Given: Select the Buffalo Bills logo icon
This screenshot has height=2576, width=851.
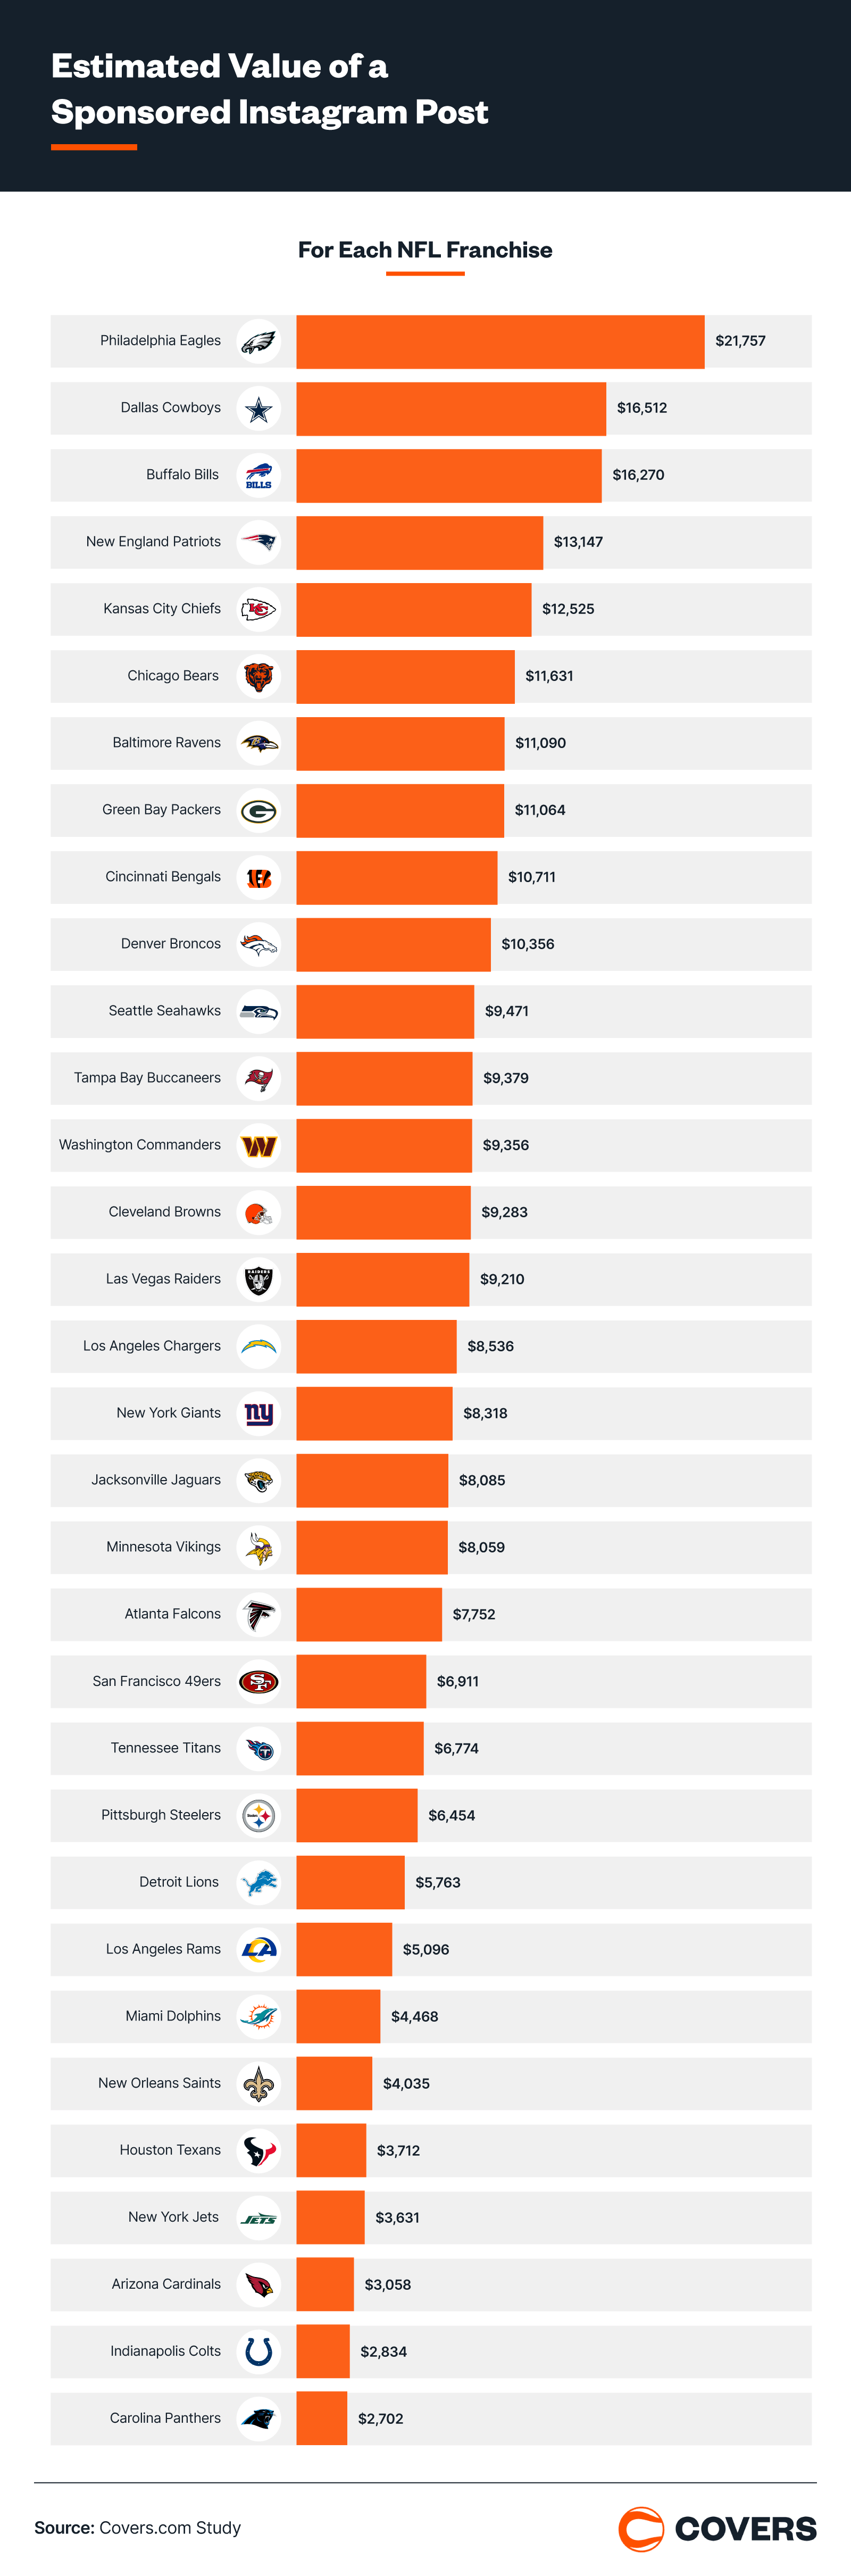Looking at the screenshot, I should coord(258,476).
